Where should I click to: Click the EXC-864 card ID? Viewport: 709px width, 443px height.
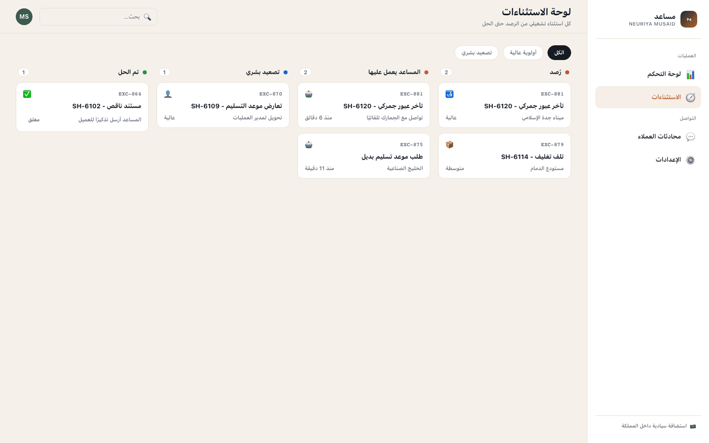click(130, 94)
